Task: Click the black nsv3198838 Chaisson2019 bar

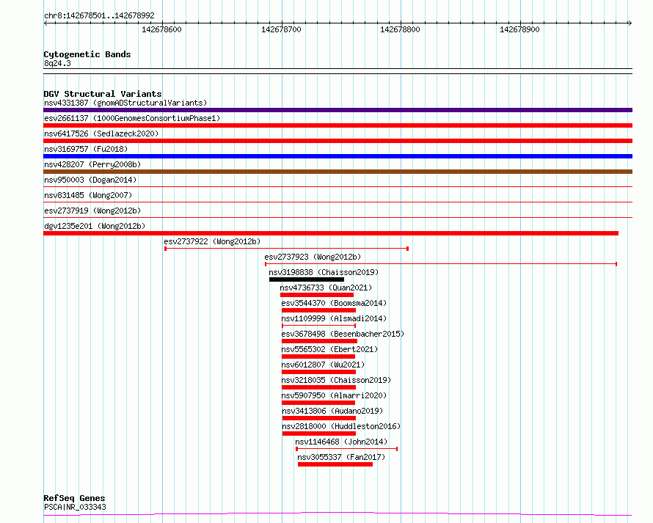Action: coord(307,279)
